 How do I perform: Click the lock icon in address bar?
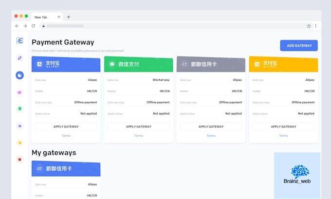(x=43, y=26)
